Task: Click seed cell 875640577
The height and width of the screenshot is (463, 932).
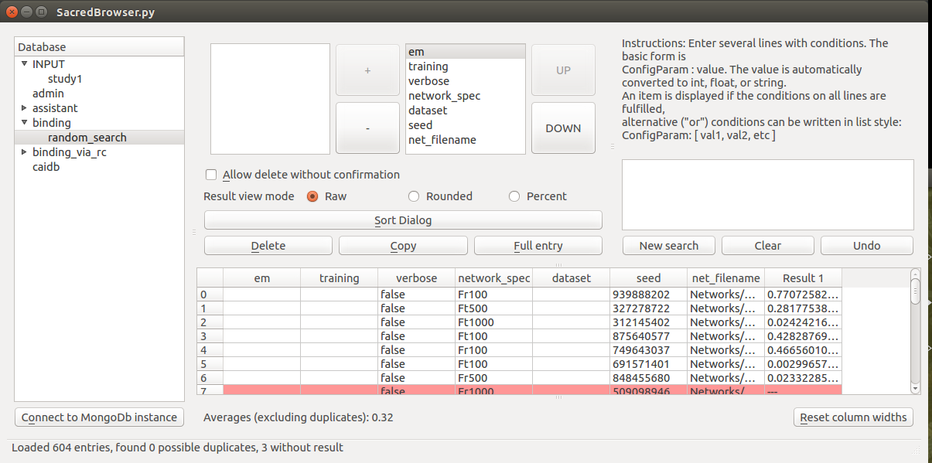Action: [649, 336]
